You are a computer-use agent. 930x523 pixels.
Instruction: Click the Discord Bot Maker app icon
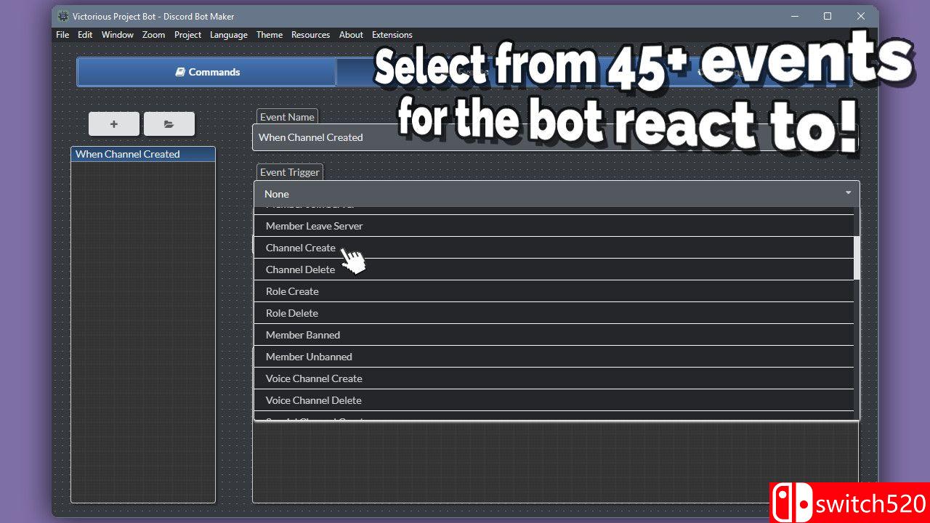tap(63, 16)
